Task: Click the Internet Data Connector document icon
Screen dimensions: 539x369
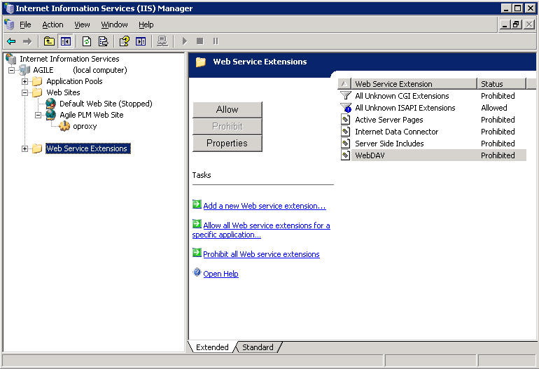Action: [346, 132]
